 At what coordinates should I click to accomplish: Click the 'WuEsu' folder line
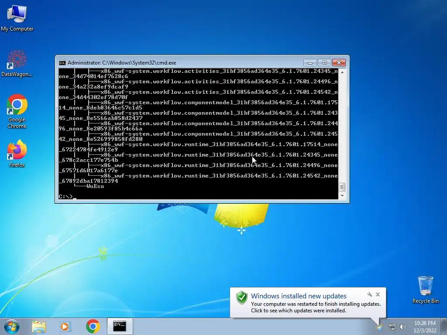pos(95,186)
